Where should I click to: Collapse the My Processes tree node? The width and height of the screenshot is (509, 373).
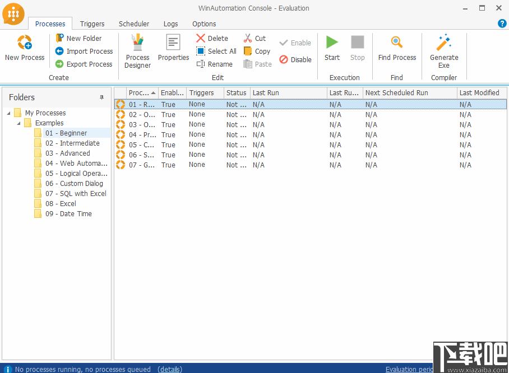pyautogui.click(x=9, y=113)
